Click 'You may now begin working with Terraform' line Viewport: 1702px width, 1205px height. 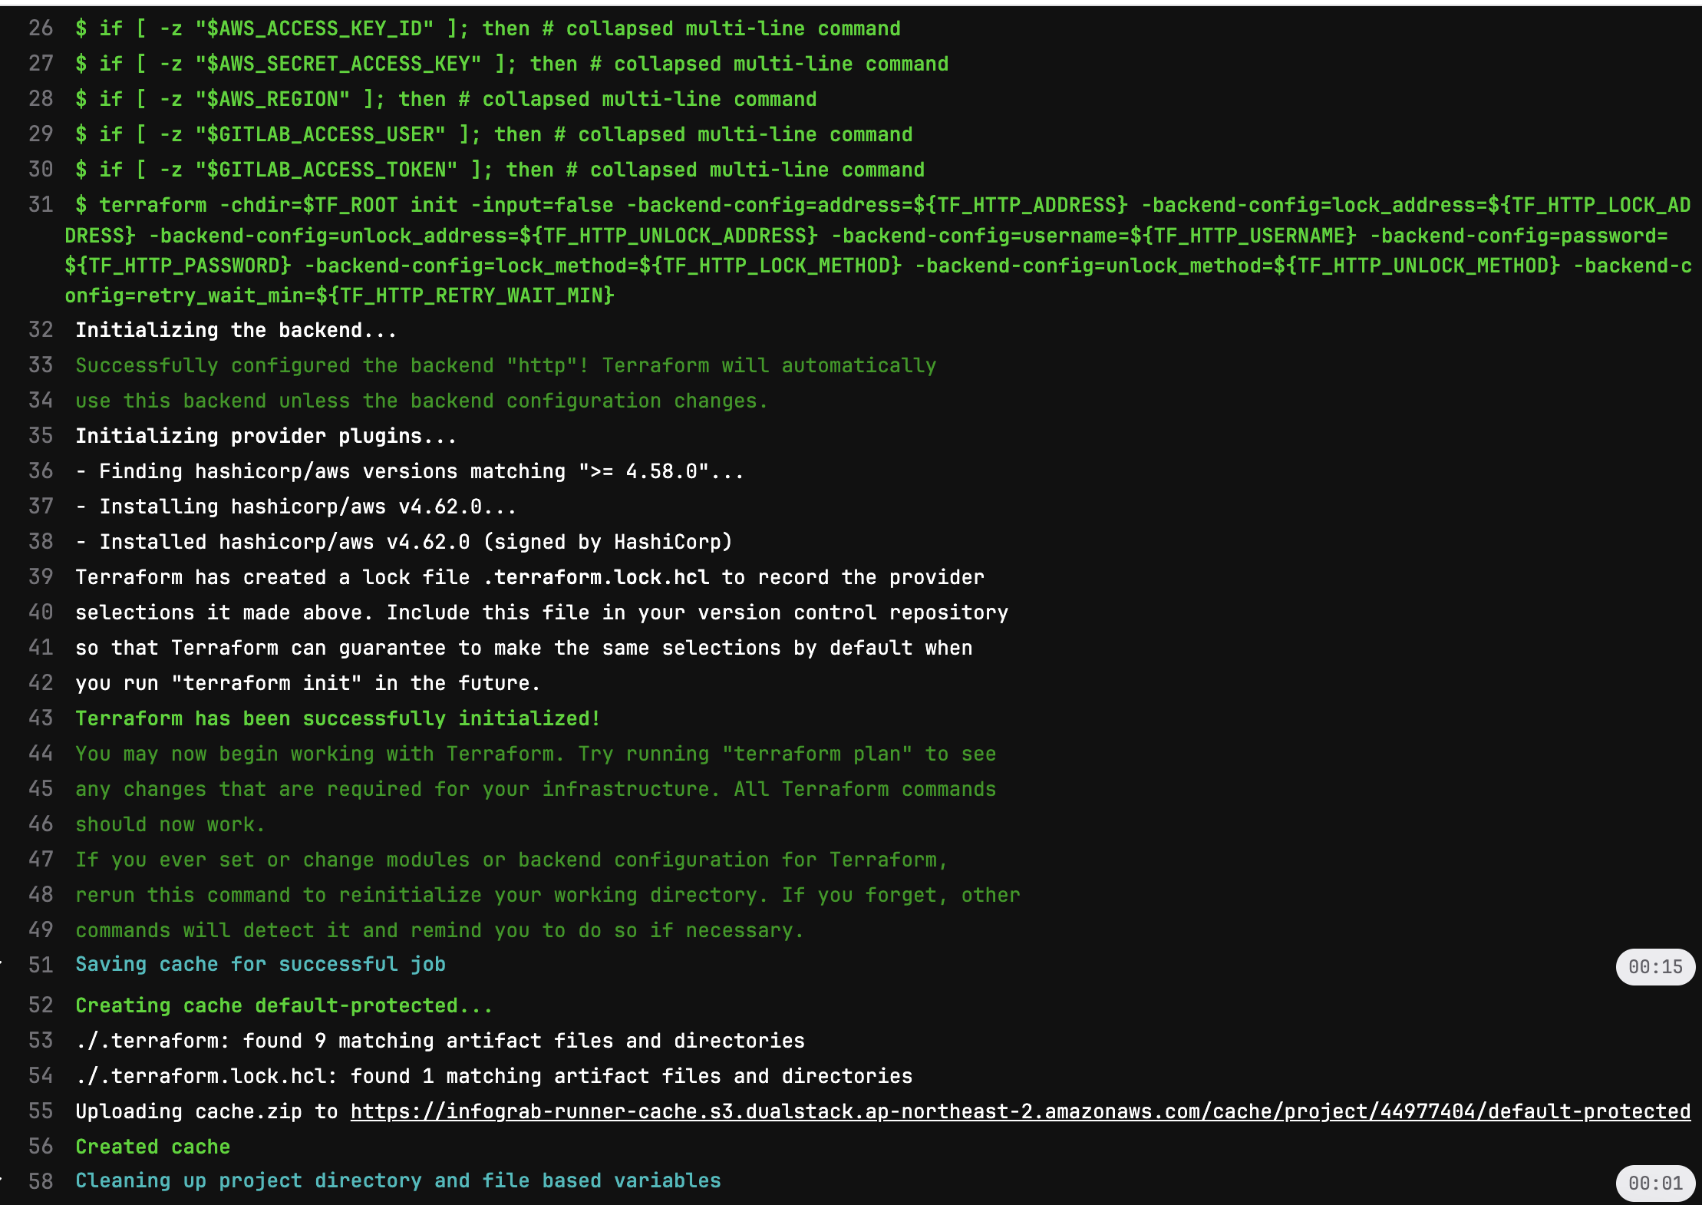pos(536,754)
